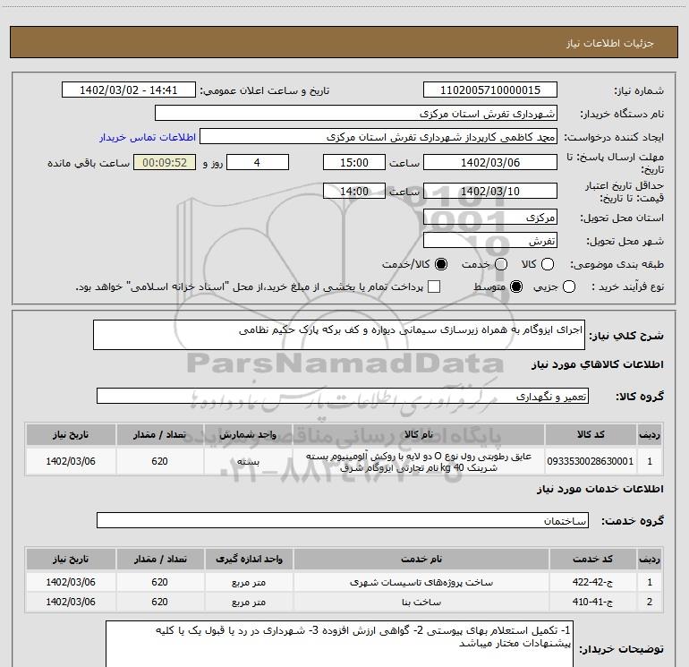The width and height of the screenshot is (689, 667).
Task: Click the جزئیات اطلاعات نیاز header title
Action: tap(610, 43)
